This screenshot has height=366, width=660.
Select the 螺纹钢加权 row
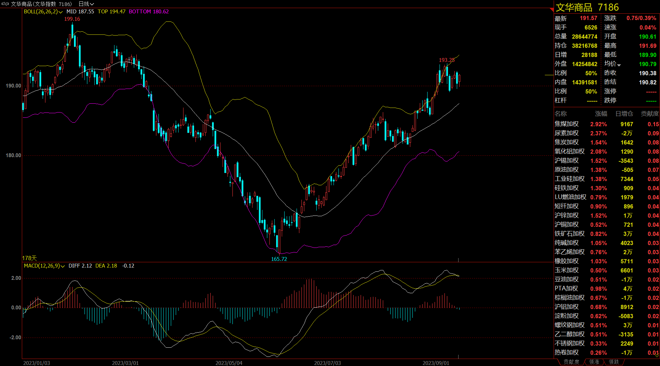click(607, 325)
